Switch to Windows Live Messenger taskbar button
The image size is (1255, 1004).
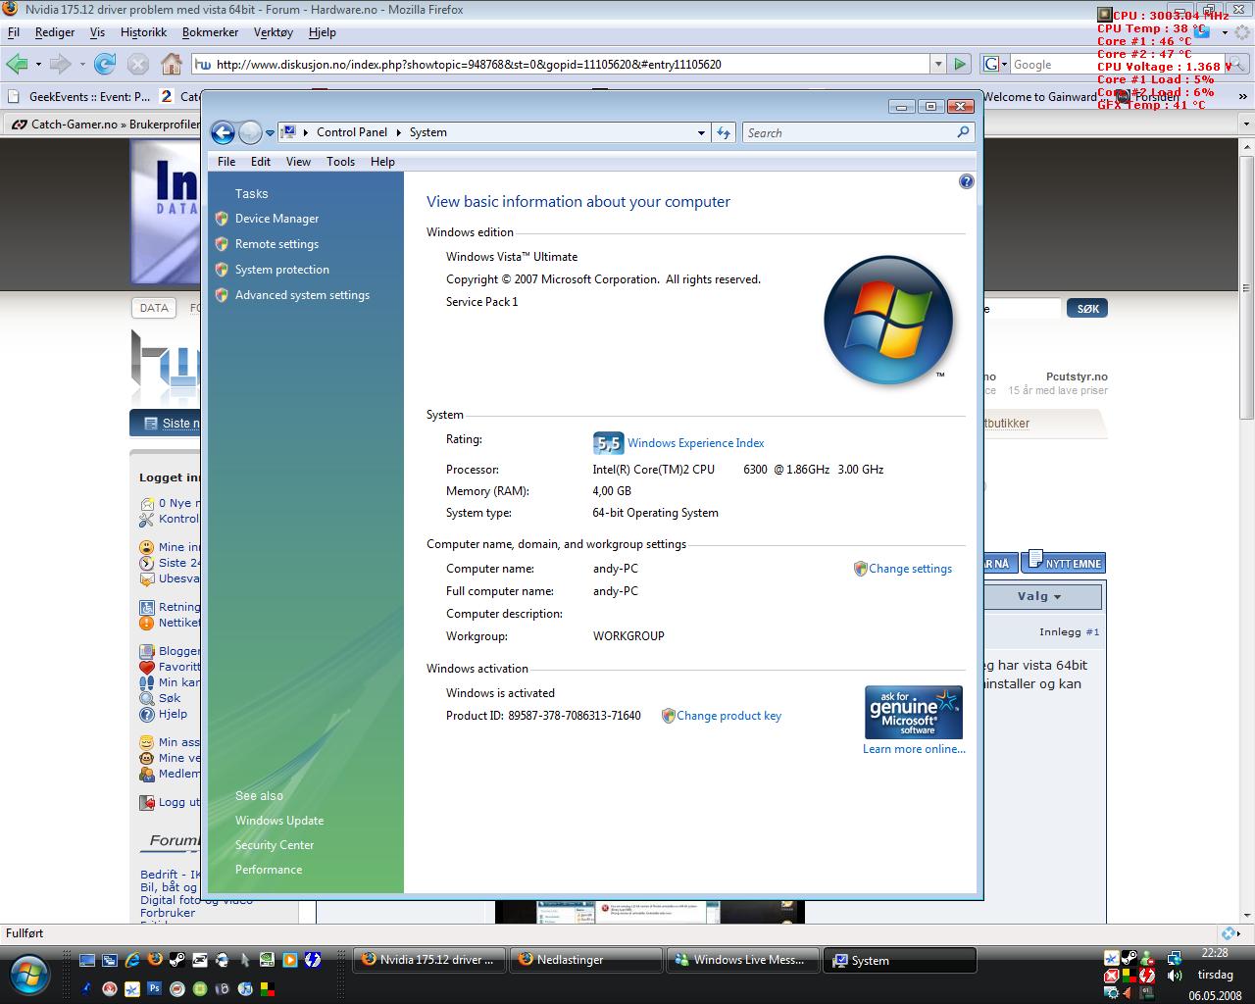click(743, 960)
